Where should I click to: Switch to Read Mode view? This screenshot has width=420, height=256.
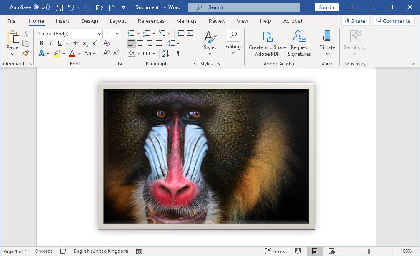tap(298, 251)
